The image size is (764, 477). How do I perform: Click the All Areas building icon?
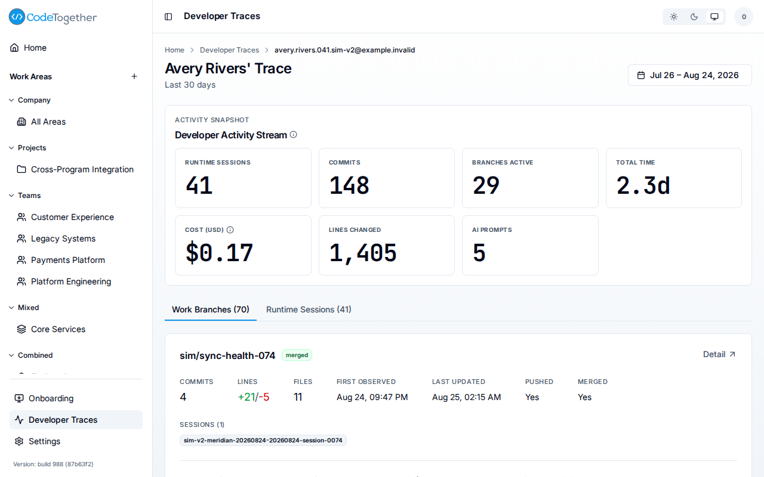(21, 122)
